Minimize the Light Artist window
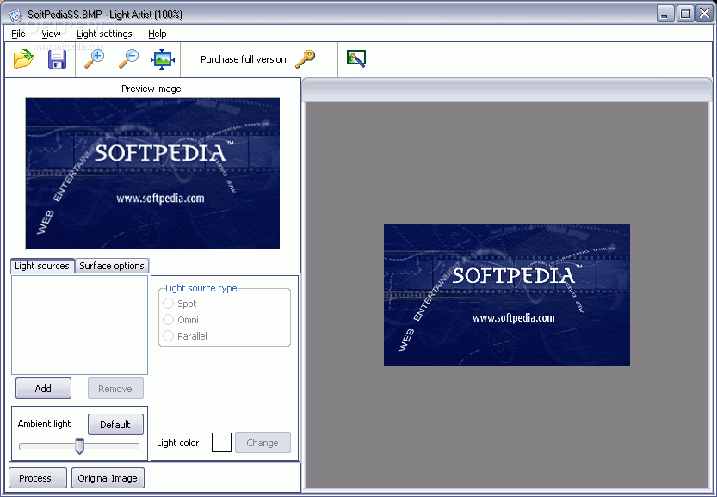This screenshot has height=497, width=717. [x=665, y=14]
